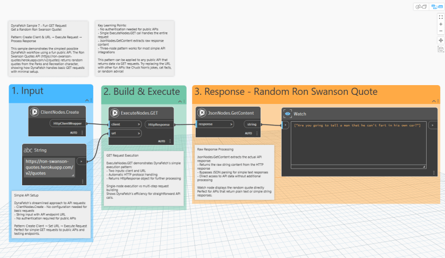Zoom out with the minus icon
This screenshot has height=258, width=445.
click(441, 32)
